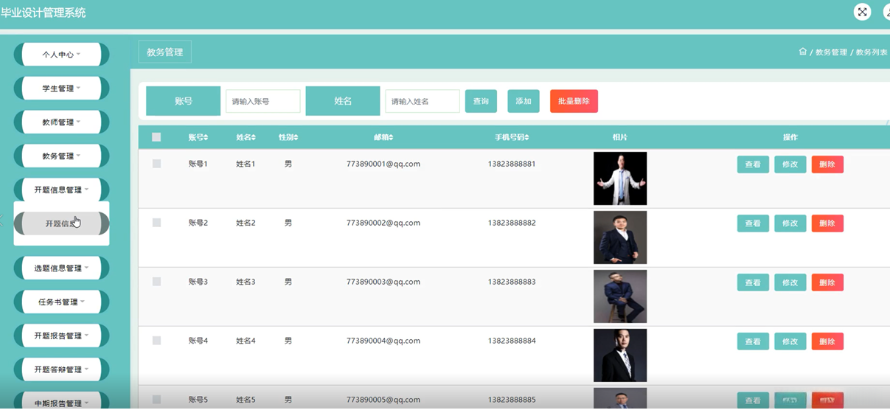Collapse the 开题信息管理 sidebar menu
The image size is (890, 410).
(61, 190)
